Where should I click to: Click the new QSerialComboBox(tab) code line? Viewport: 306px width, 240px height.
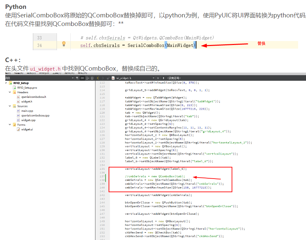pyautogui.click(x=159, y=180)
